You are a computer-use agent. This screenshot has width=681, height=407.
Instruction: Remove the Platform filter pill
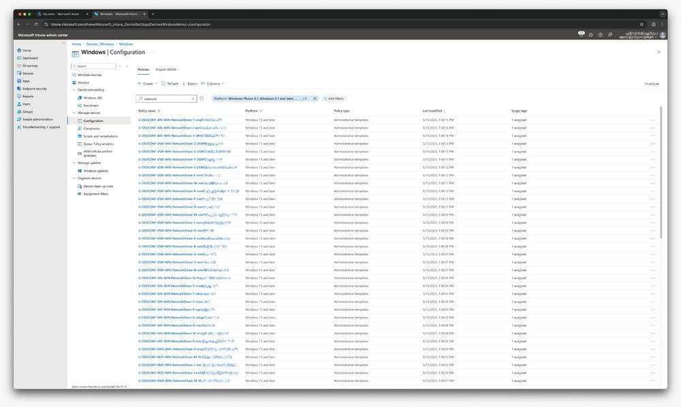coord(315,99)
